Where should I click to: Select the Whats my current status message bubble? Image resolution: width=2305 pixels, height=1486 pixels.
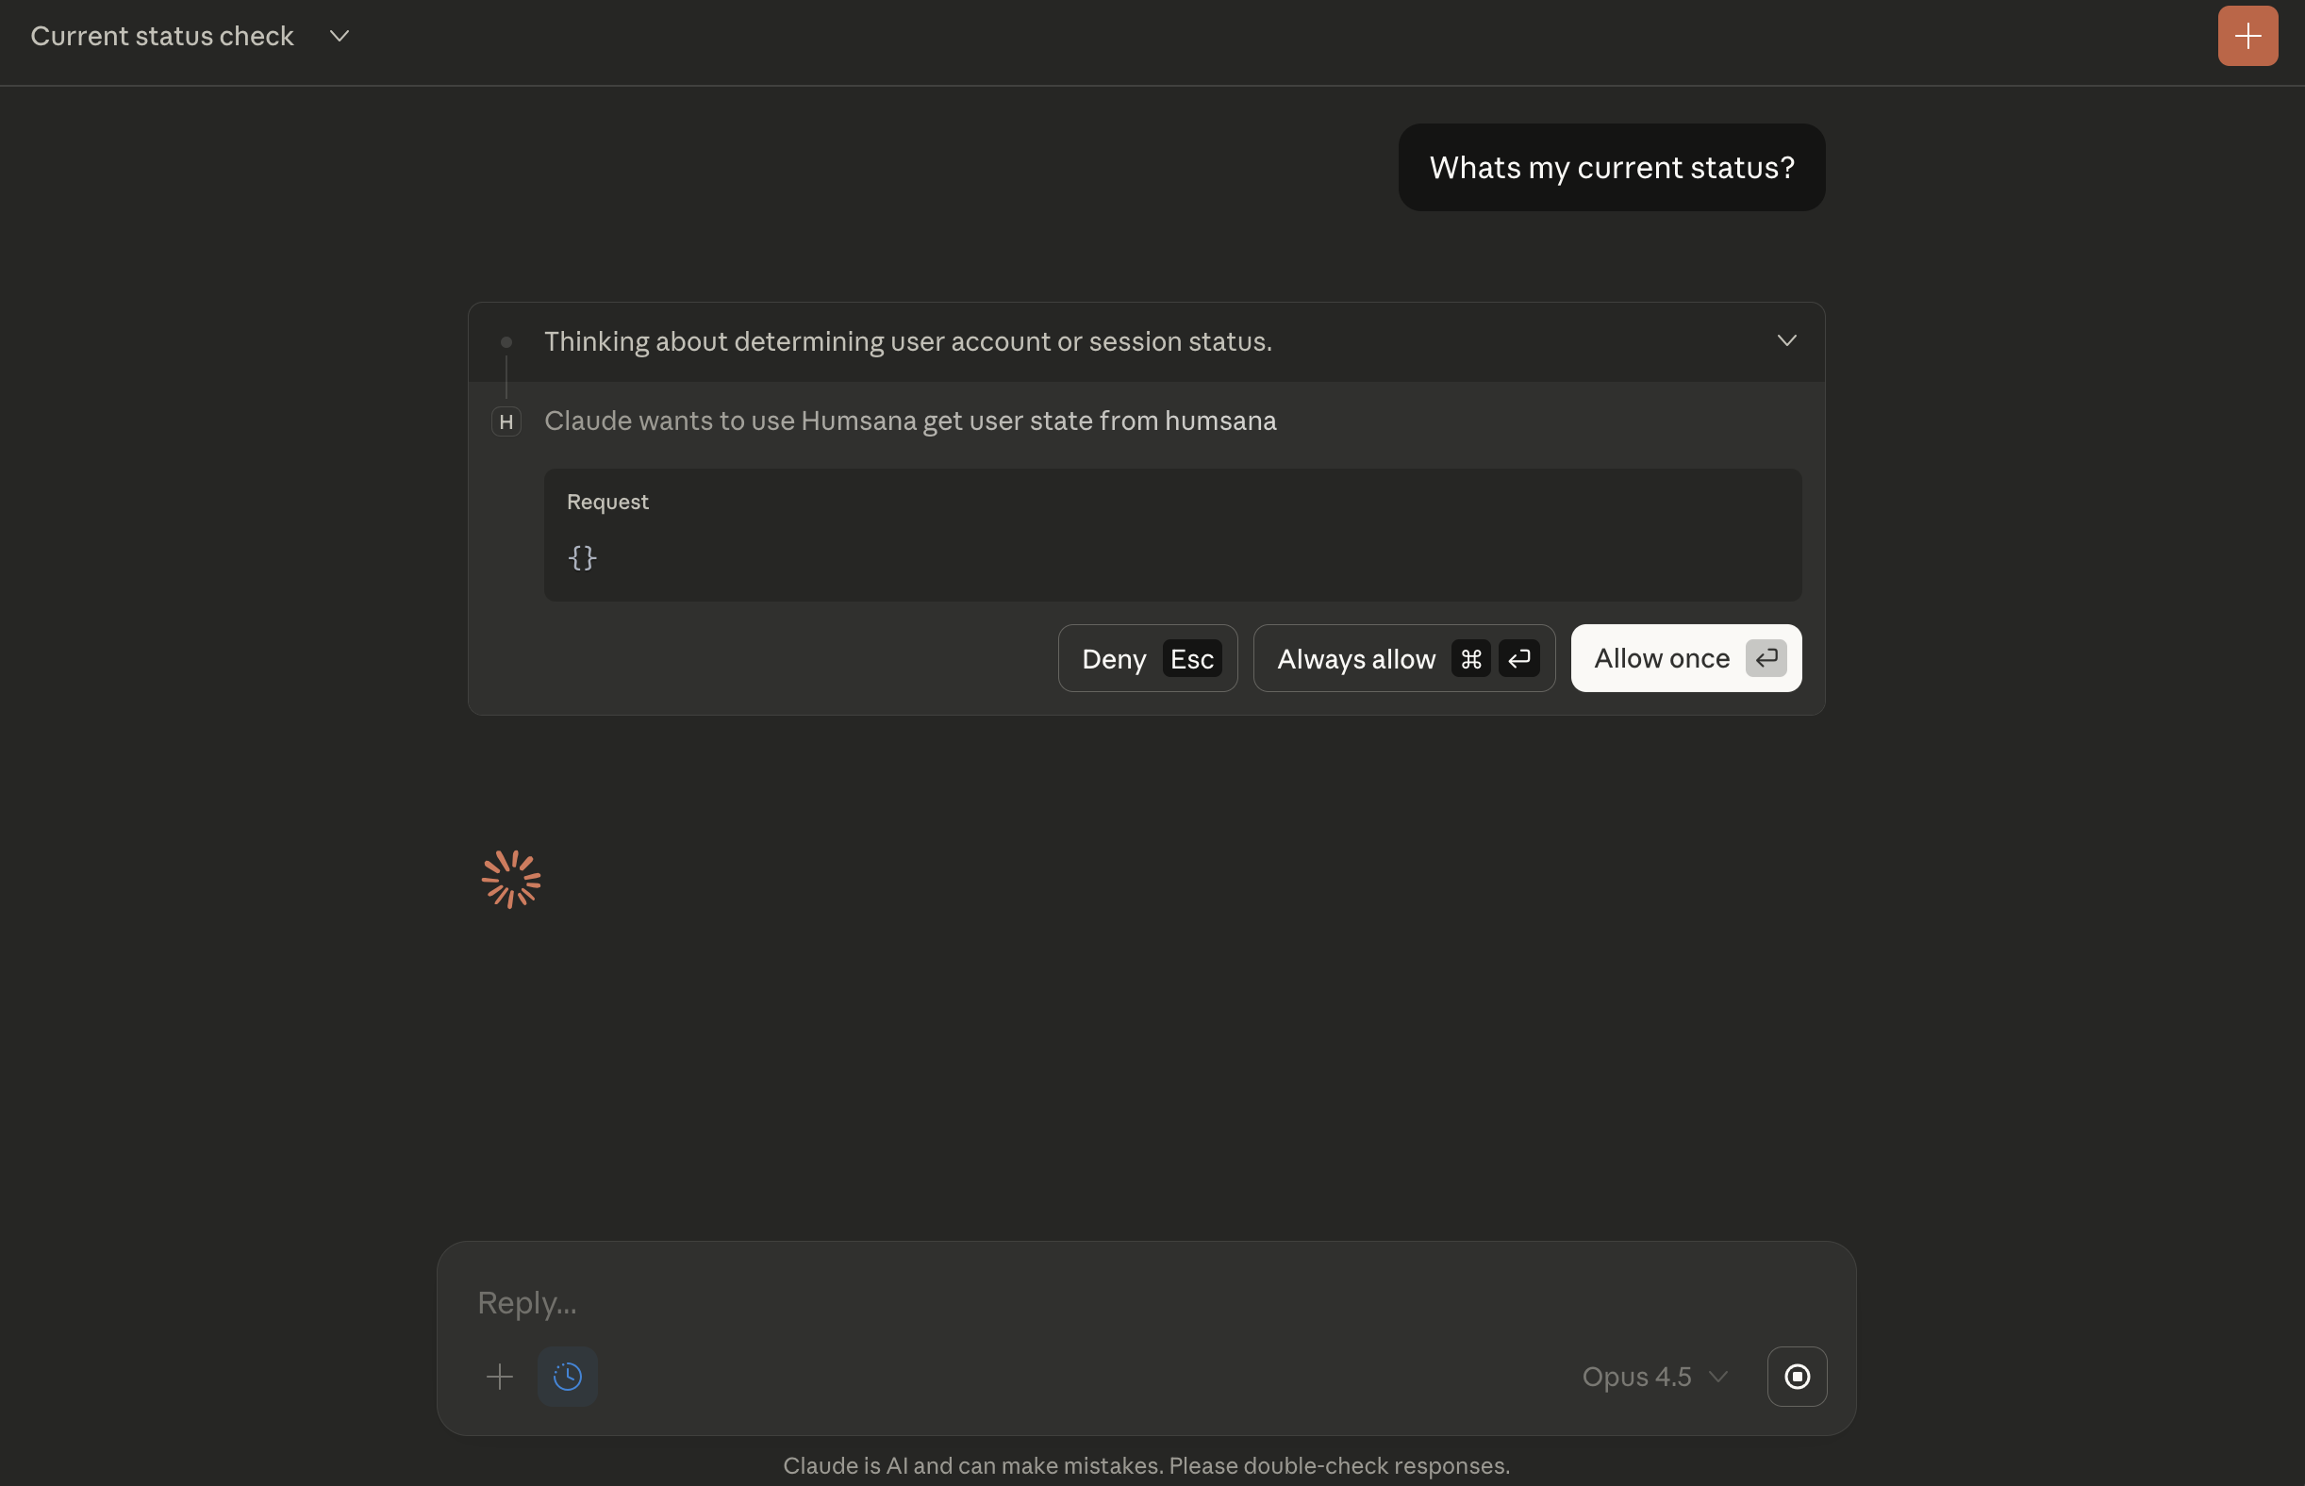click(1611, 167)
